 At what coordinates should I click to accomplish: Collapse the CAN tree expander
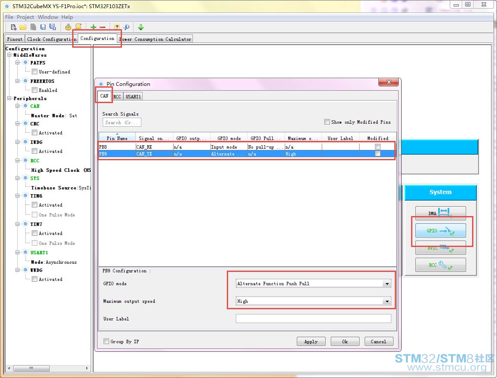tap(18, 106)
